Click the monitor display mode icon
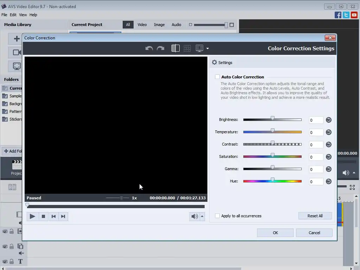The width and height of the screenshot is (360, 270). [x=200, y=48]
